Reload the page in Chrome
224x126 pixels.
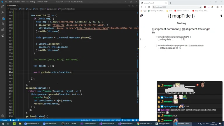click(149, 7)
